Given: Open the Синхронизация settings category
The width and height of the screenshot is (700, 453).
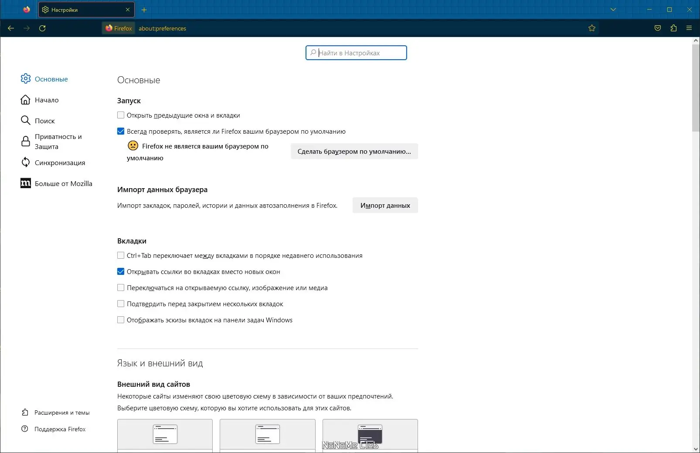Looking at the screenshot, I should [53, 162].
